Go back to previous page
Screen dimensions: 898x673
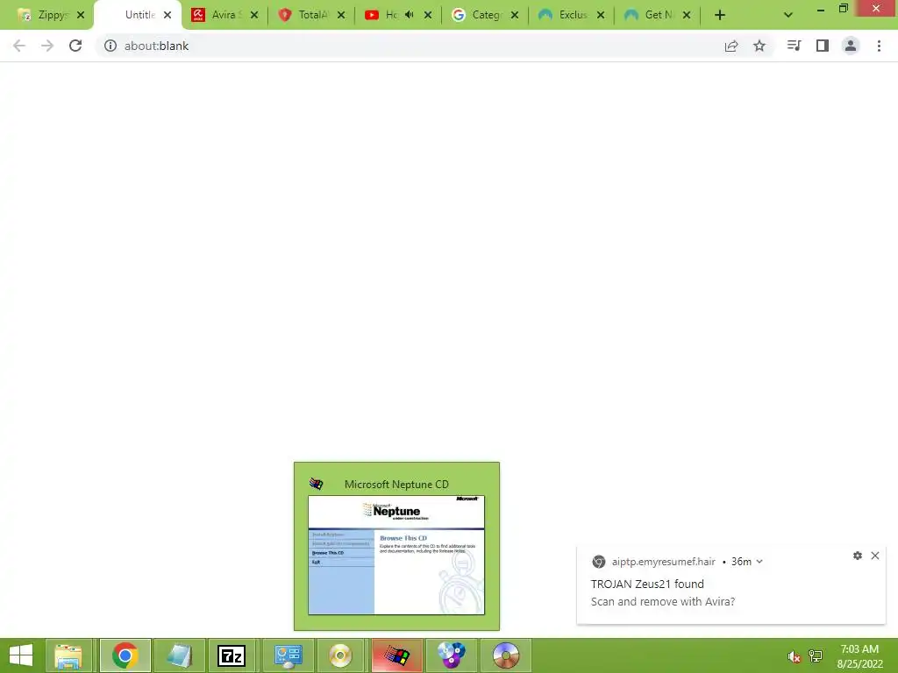coord(19,46)
